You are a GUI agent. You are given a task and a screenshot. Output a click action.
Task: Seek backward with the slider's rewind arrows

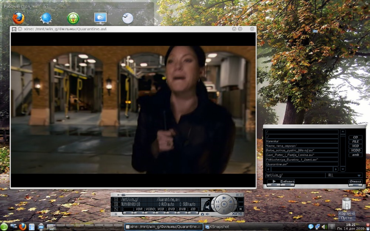pyautogui.click(x=118, y=195)
